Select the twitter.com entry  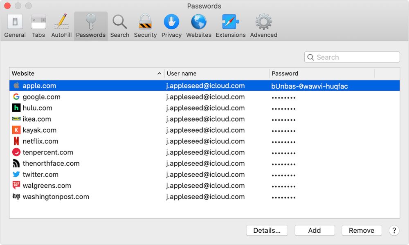click(204, 174)
